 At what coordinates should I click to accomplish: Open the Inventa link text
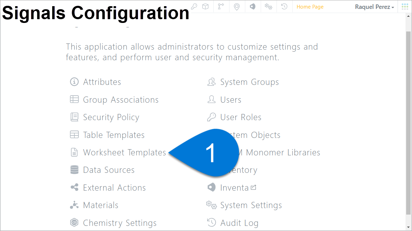(x=234, y=188)
